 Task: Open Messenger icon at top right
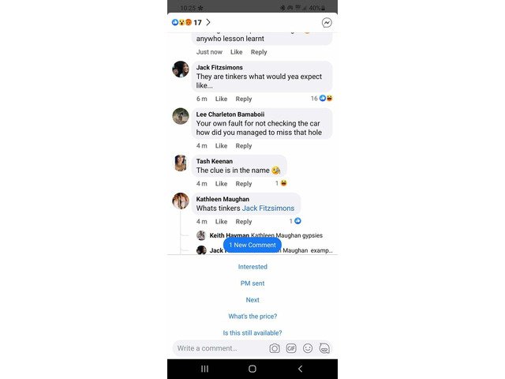click(327, 23)
